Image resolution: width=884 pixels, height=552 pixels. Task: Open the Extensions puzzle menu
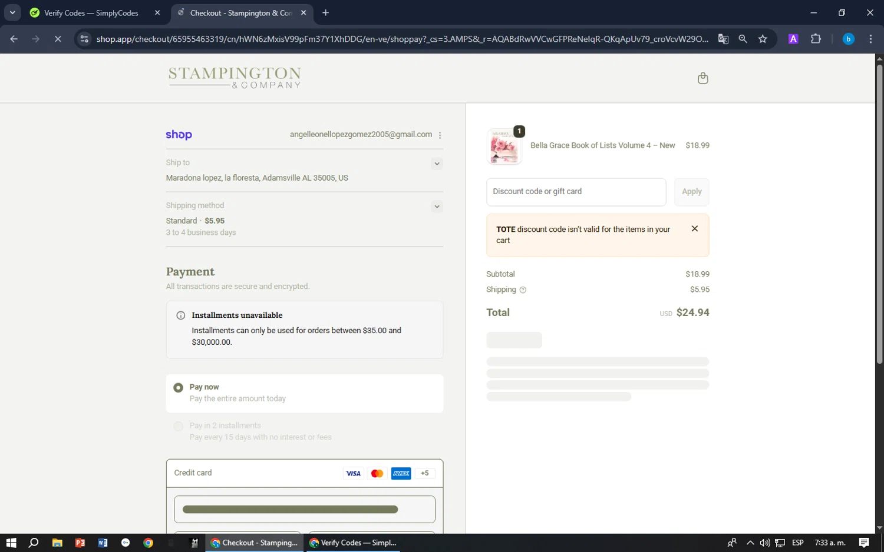pyautogui.click(x=816, y=39)
